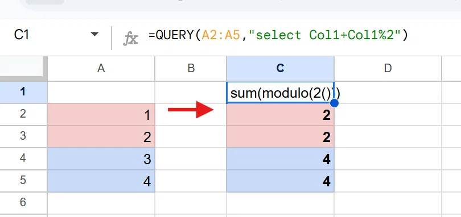The width and height of the screenshot is (461, 217).
Task: Select the row 4 header
Action: coord(23,159)
